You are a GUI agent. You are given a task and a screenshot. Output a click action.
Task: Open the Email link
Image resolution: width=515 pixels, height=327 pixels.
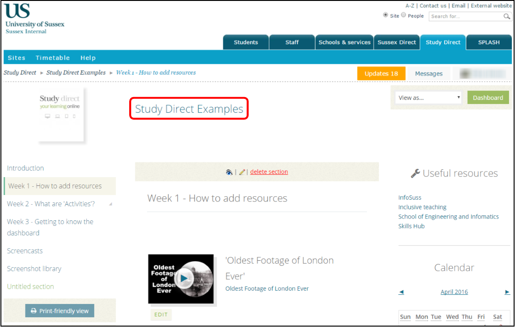(458, 6)
